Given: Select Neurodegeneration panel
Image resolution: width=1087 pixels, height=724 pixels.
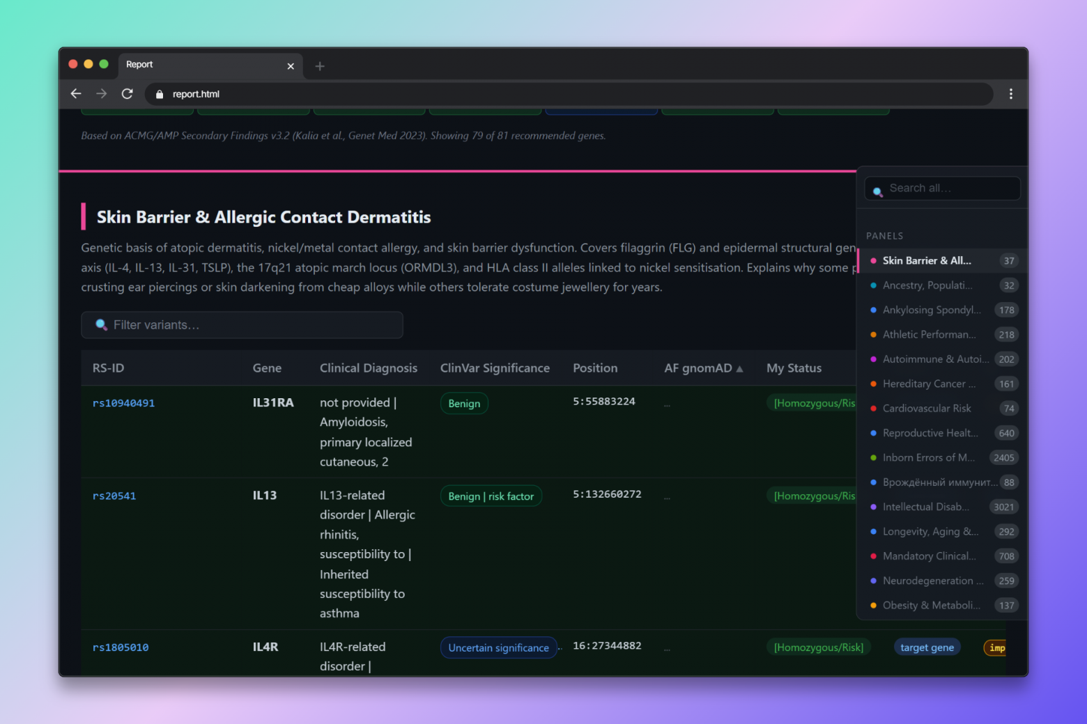Looking at the screenshot, I should (942, 581).
